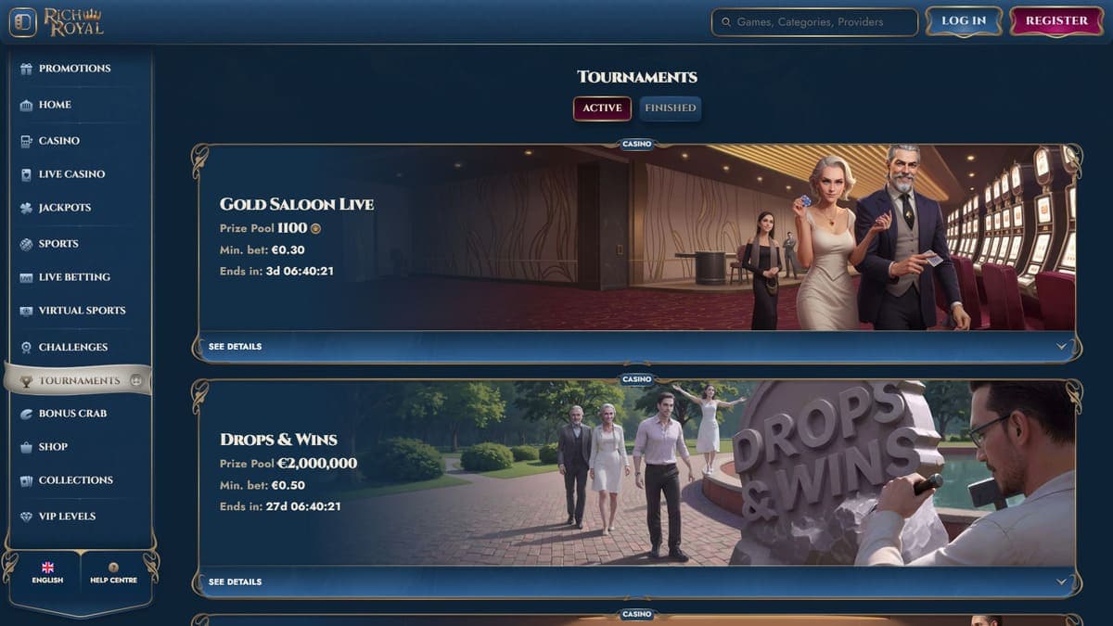Click the Promotions gift icon

[x=26, y=69]
